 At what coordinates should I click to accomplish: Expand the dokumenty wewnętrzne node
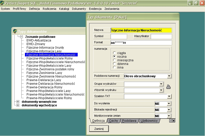(x=18, y=101)
